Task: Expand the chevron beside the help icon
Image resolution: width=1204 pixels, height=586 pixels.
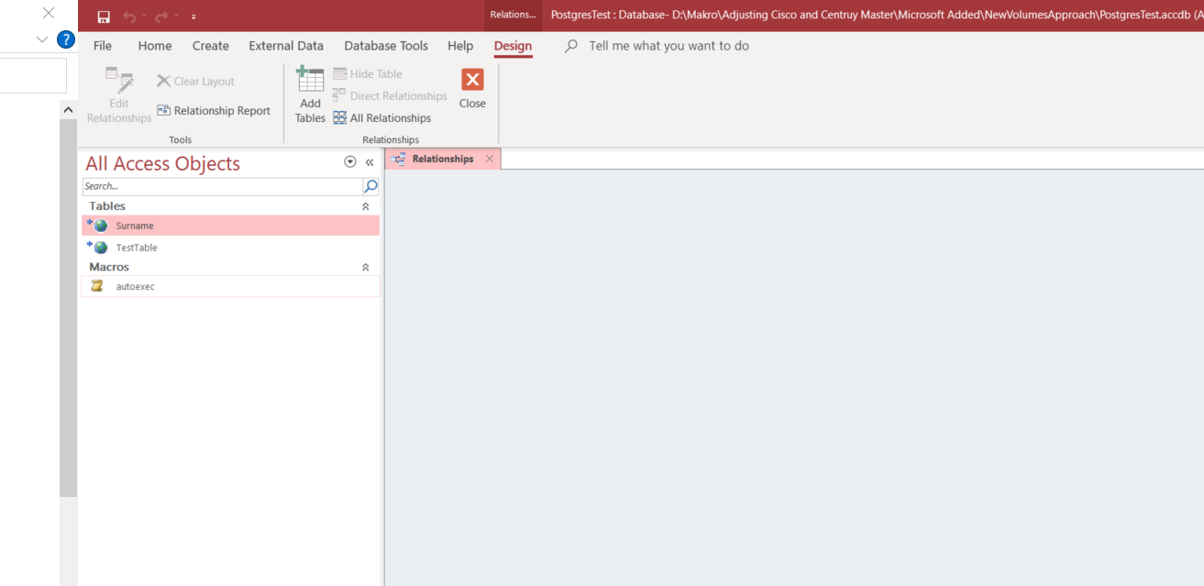Action: pyautogui.click(x=41, y=39)
